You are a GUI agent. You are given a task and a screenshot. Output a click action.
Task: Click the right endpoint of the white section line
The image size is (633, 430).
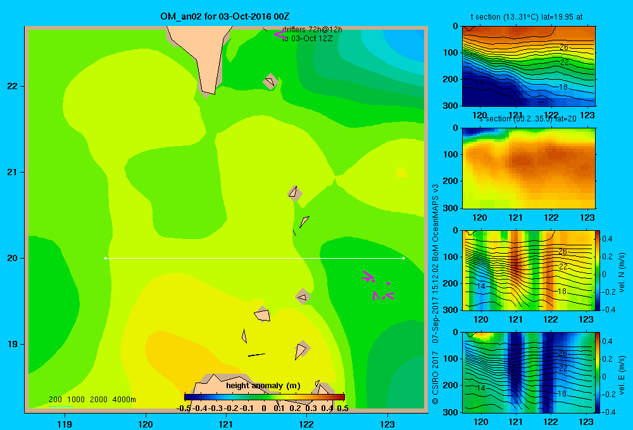[403, 258]
